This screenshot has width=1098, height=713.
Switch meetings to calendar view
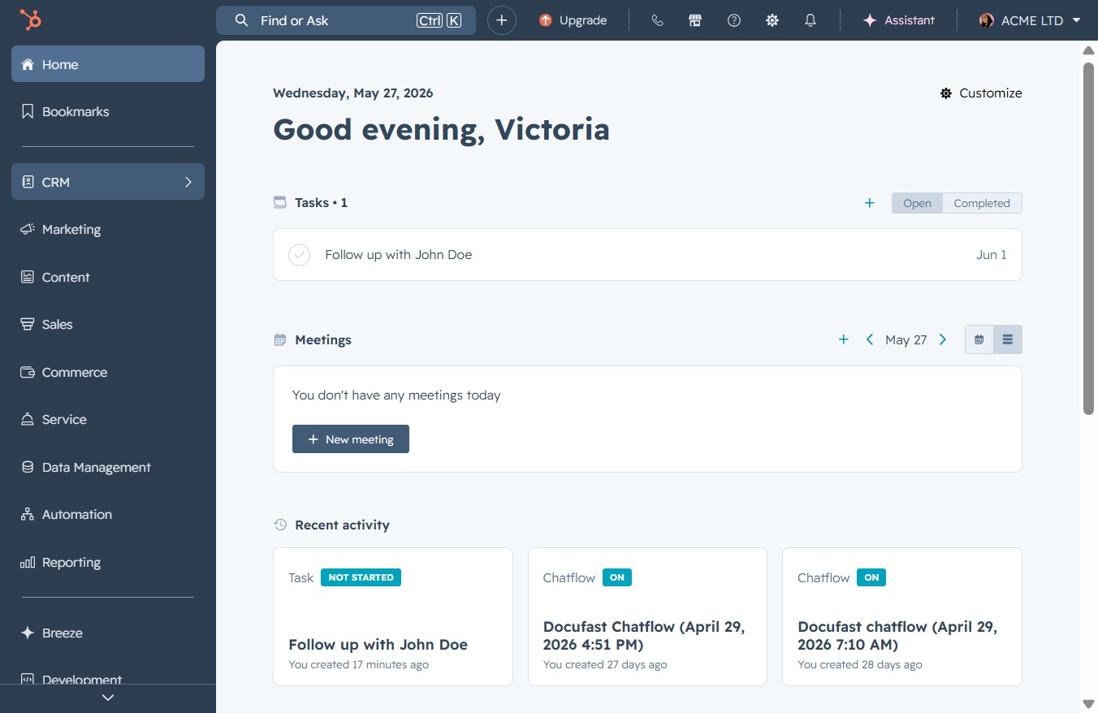tap(979, 339)
